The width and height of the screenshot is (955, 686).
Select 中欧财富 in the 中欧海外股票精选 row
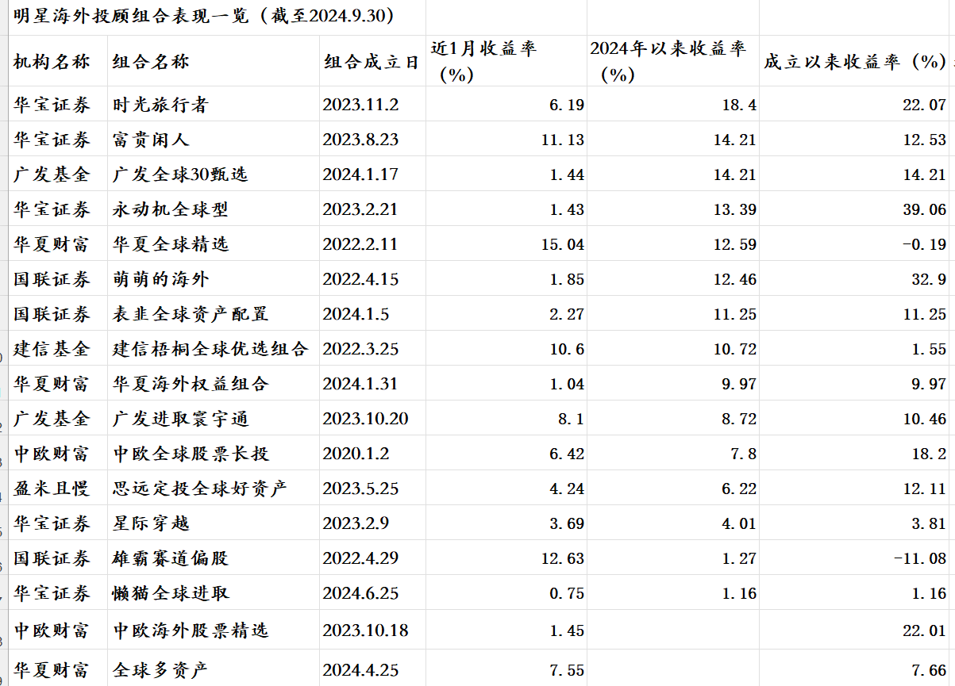[58, 630]
